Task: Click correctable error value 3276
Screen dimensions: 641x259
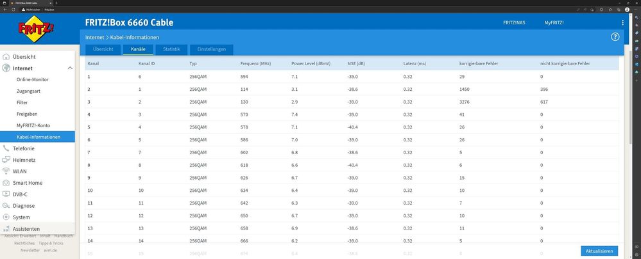Action: [464, 102]
